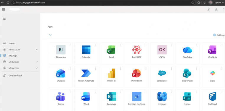225x111 pixels.
Task: Open the Power BI app
Action: pos(111,77)
